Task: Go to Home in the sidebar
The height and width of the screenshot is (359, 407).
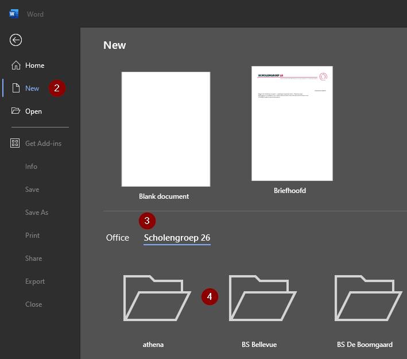Action: [35, 65]
